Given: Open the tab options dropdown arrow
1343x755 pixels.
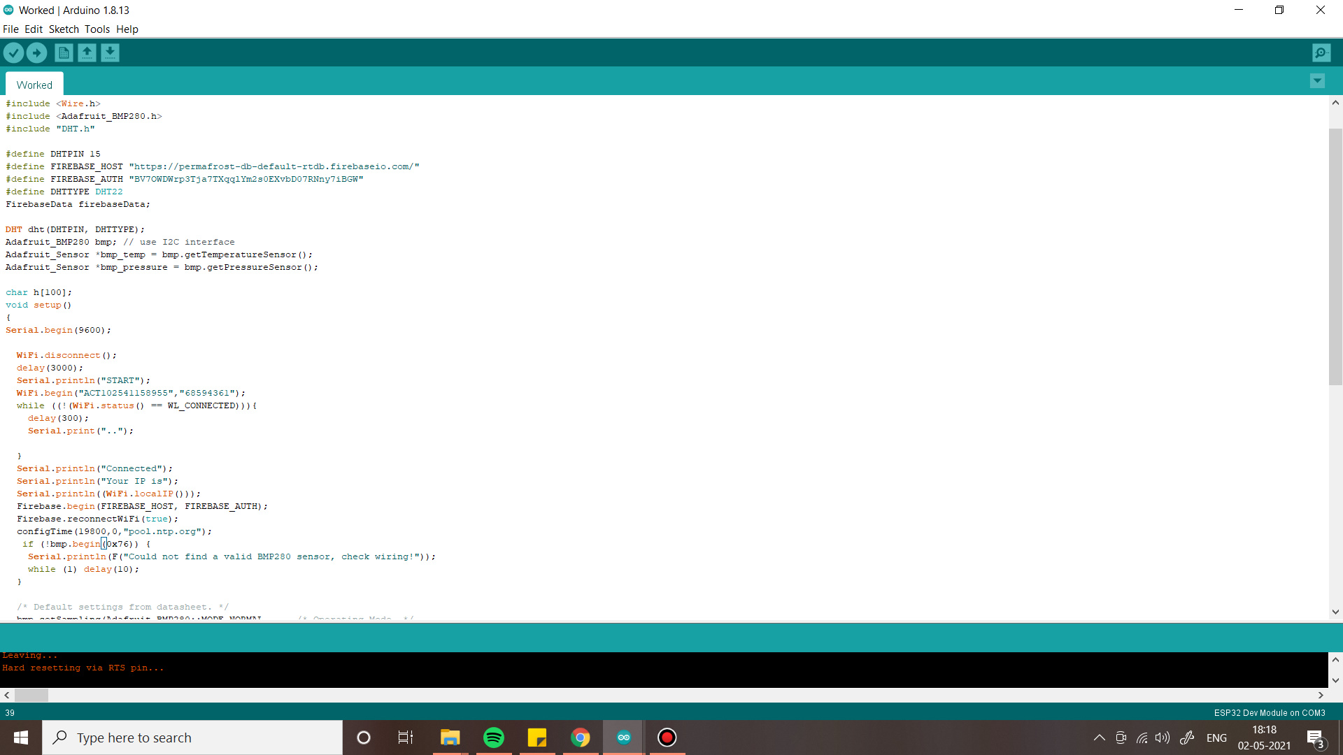Looking at the screenshot, I should click(1317, 81).
